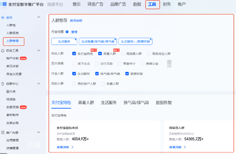Check the 收藏人群 checkbox

[x=103, y=84]
